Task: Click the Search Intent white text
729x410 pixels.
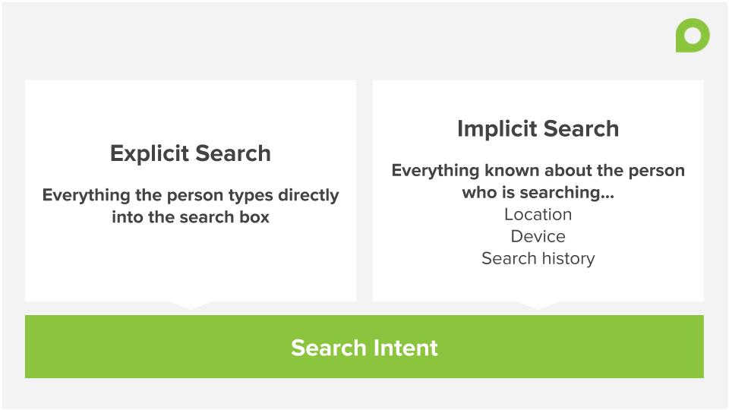Action: tap(364, 348)
